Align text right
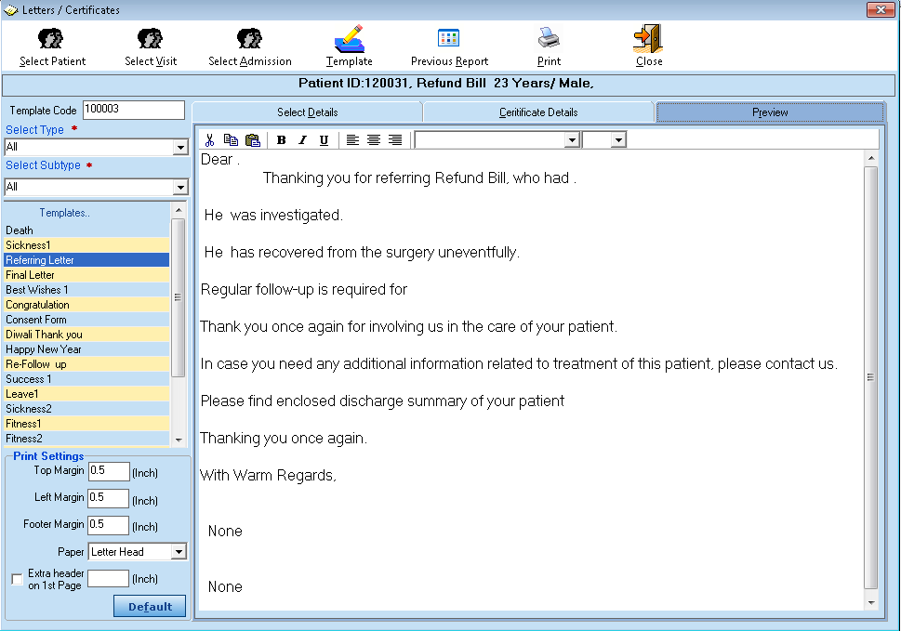The width and height of the screenshot is (901, 631). pyautogui.click(x=395, y=140)
